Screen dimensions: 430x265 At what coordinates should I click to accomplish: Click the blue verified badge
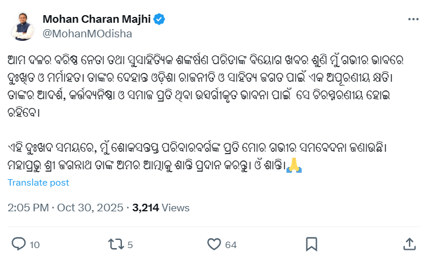click(159, 19)
